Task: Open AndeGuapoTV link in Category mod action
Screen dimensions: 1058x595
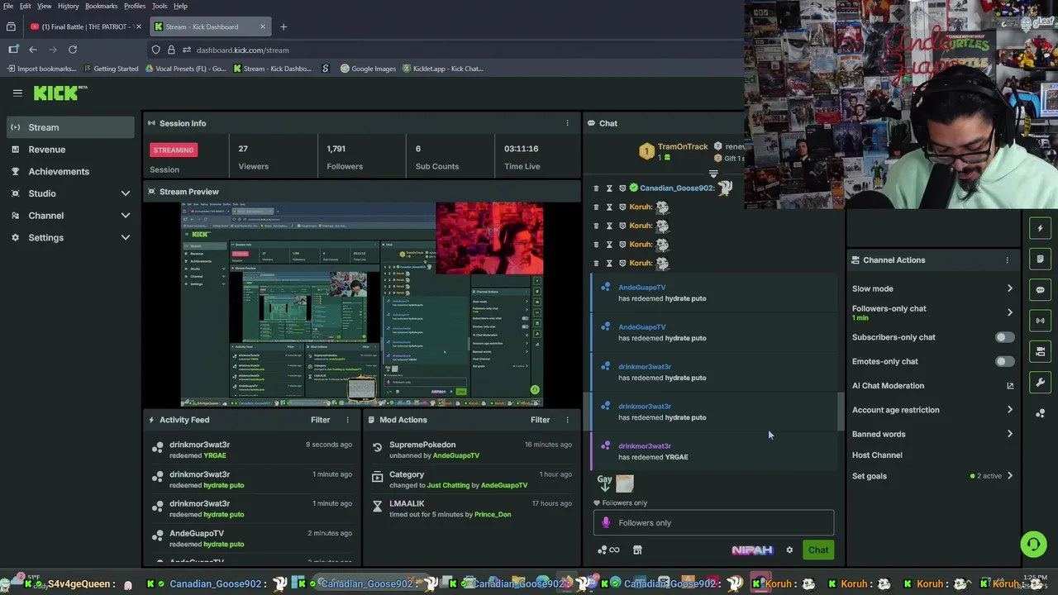Action: (503, 485)
